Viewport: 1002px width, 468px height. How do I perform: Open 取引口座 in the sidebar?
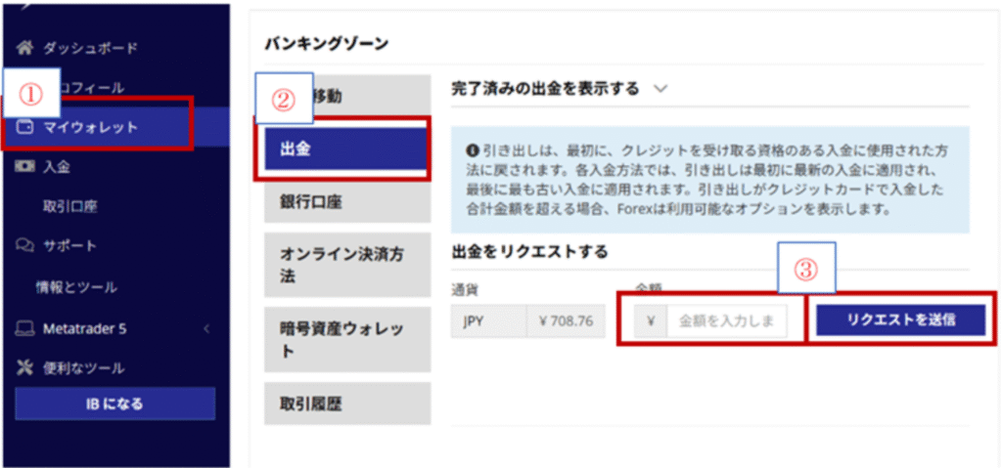click(69, 206)
